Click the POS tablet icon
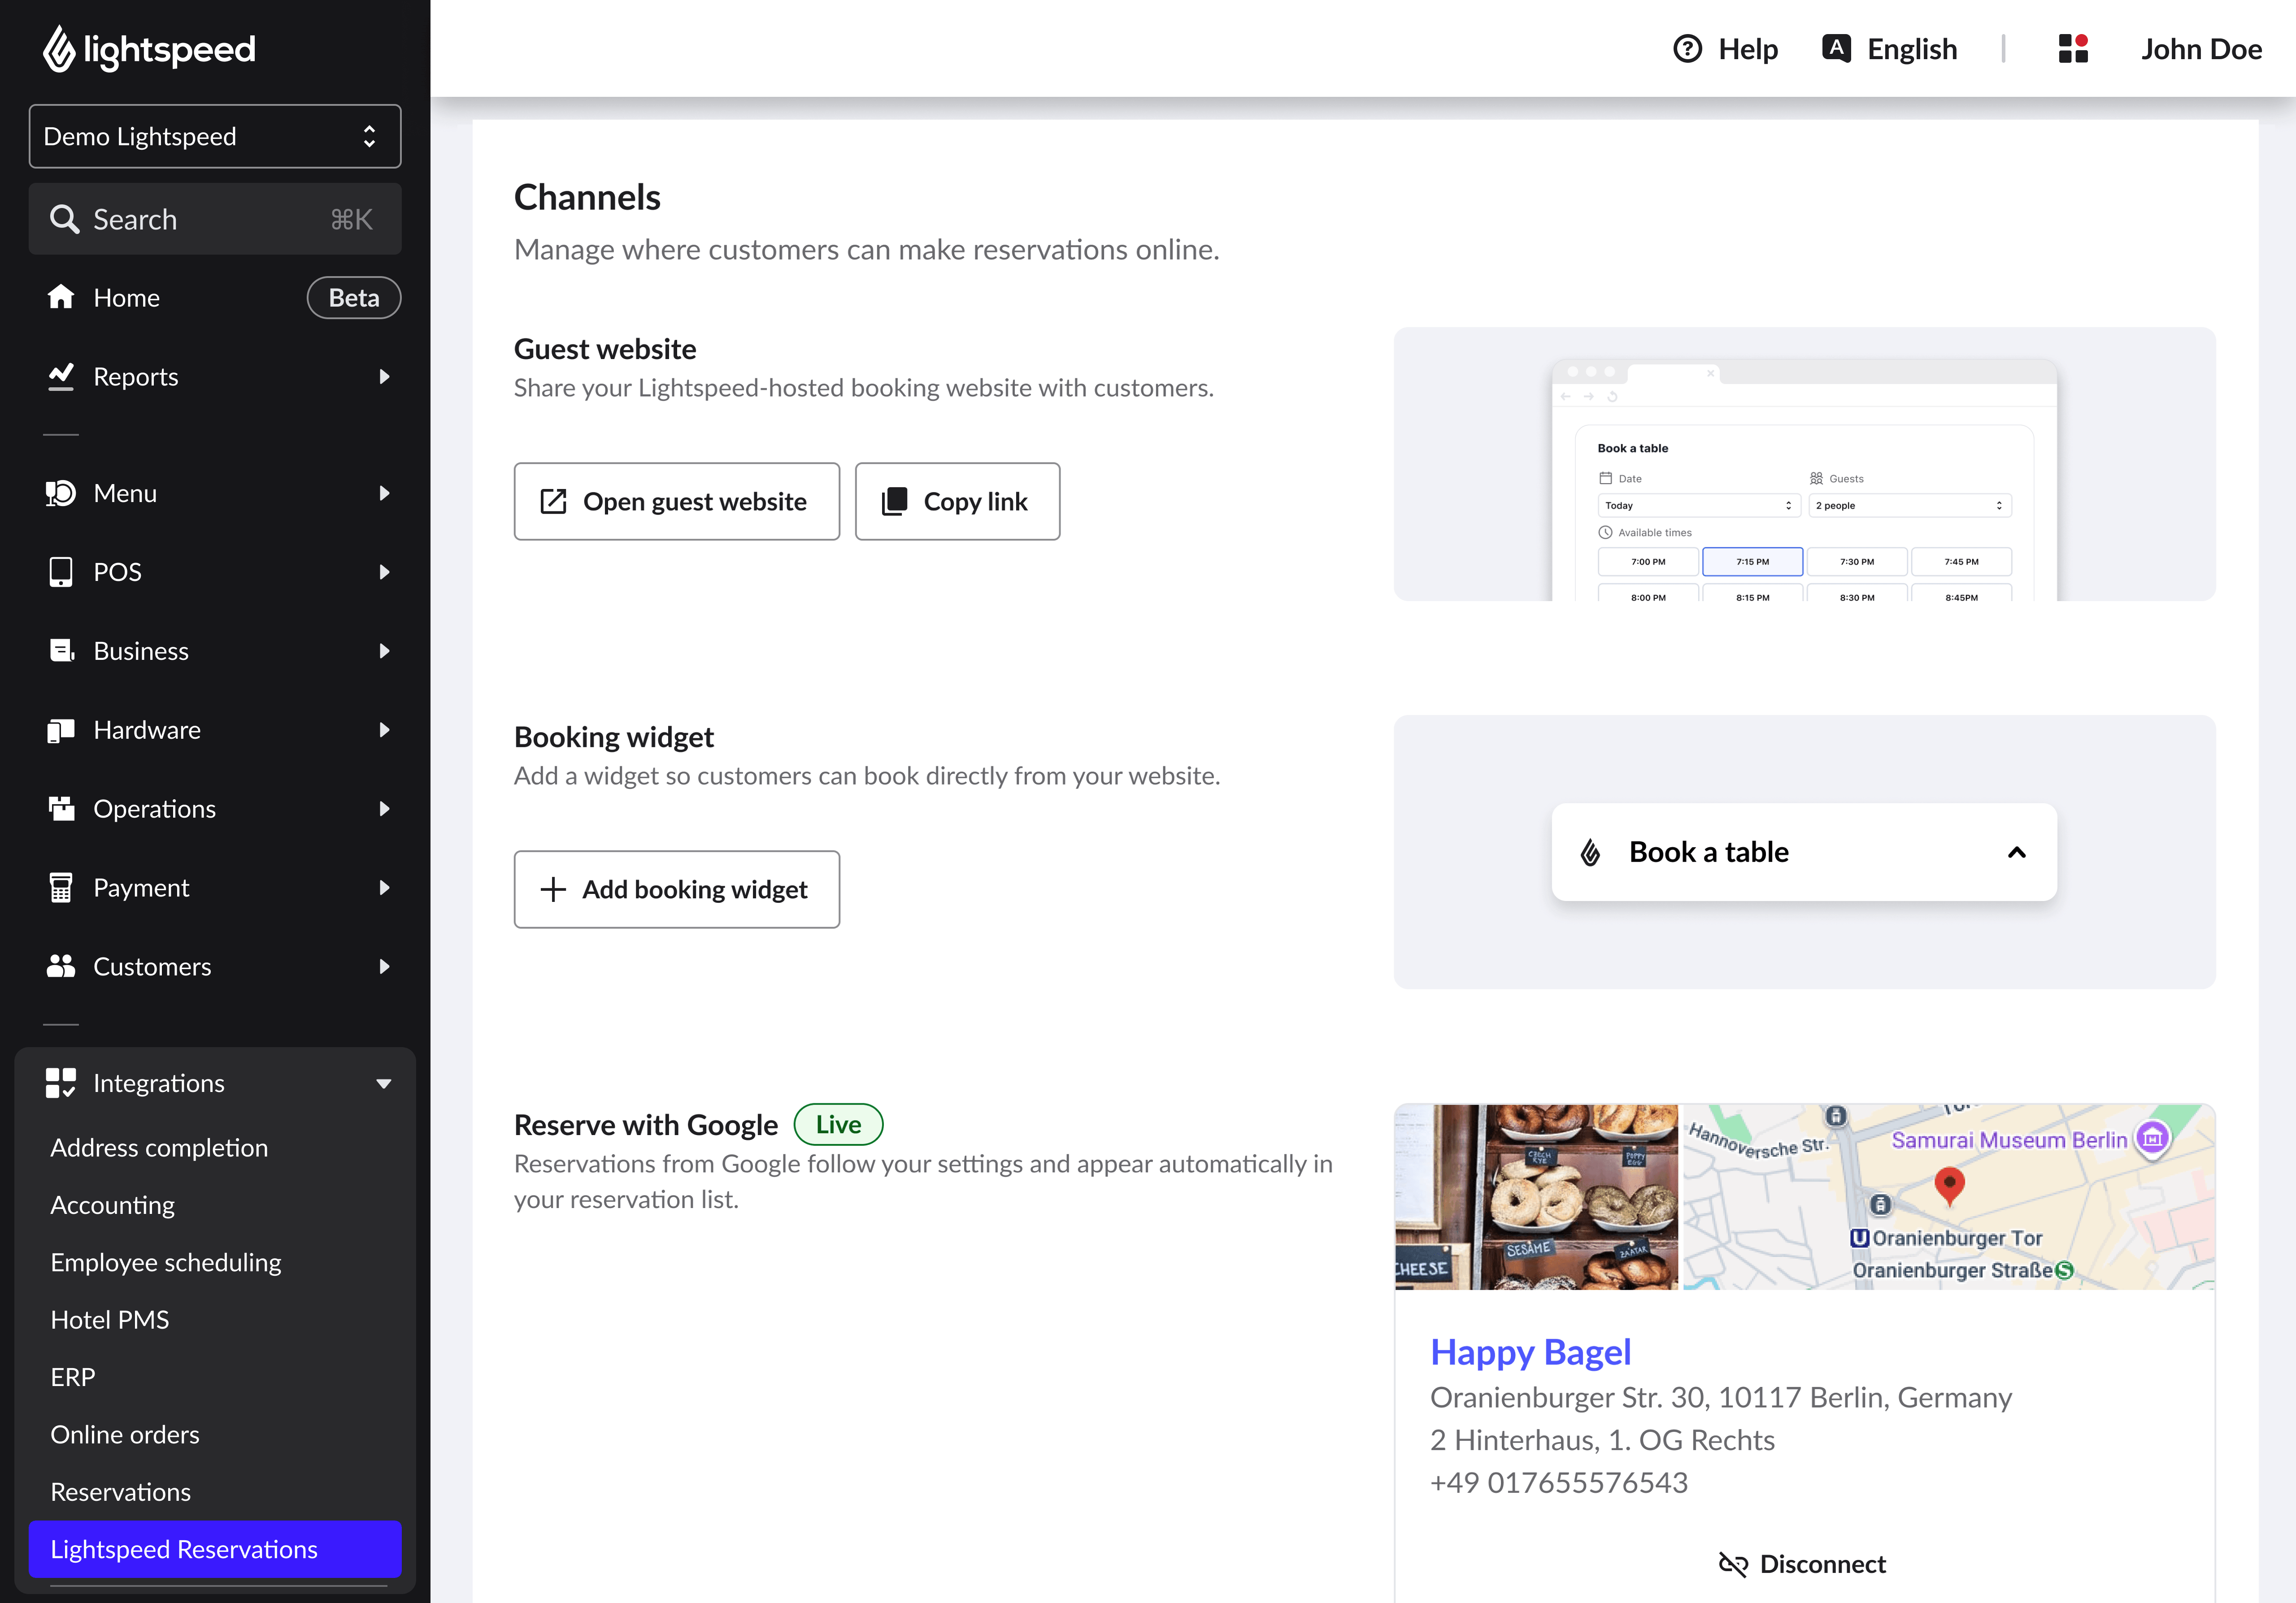The image size is (2296, 1603). click(61, 572)
